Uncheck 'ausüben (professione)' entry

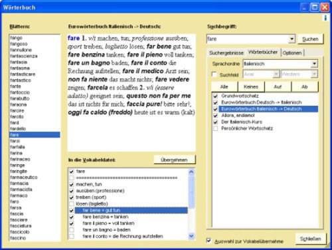coord(72,191)
